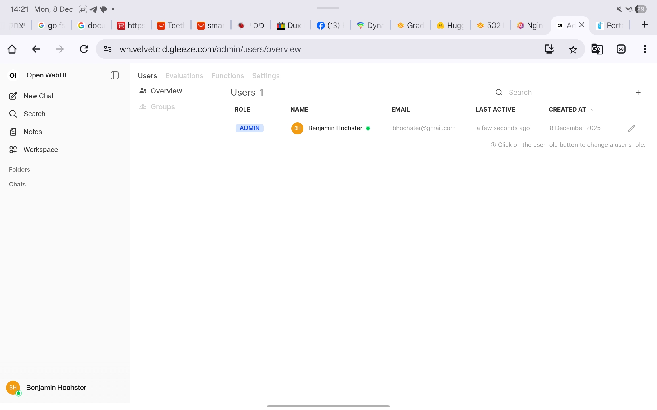Bookmark page with star icon
Viewport: 657px width, 410px height.
tap(573, 49)
